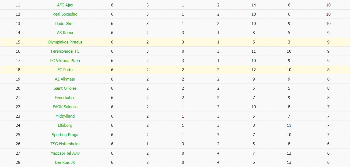Select TSG Hoffenheim in standings
The image size is (351, 167).
pos(65,144)
